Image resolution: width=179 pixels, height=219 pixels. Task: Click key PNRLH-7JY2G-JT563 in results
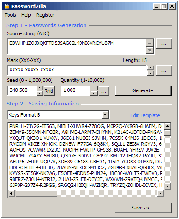(x=32, y=126)
